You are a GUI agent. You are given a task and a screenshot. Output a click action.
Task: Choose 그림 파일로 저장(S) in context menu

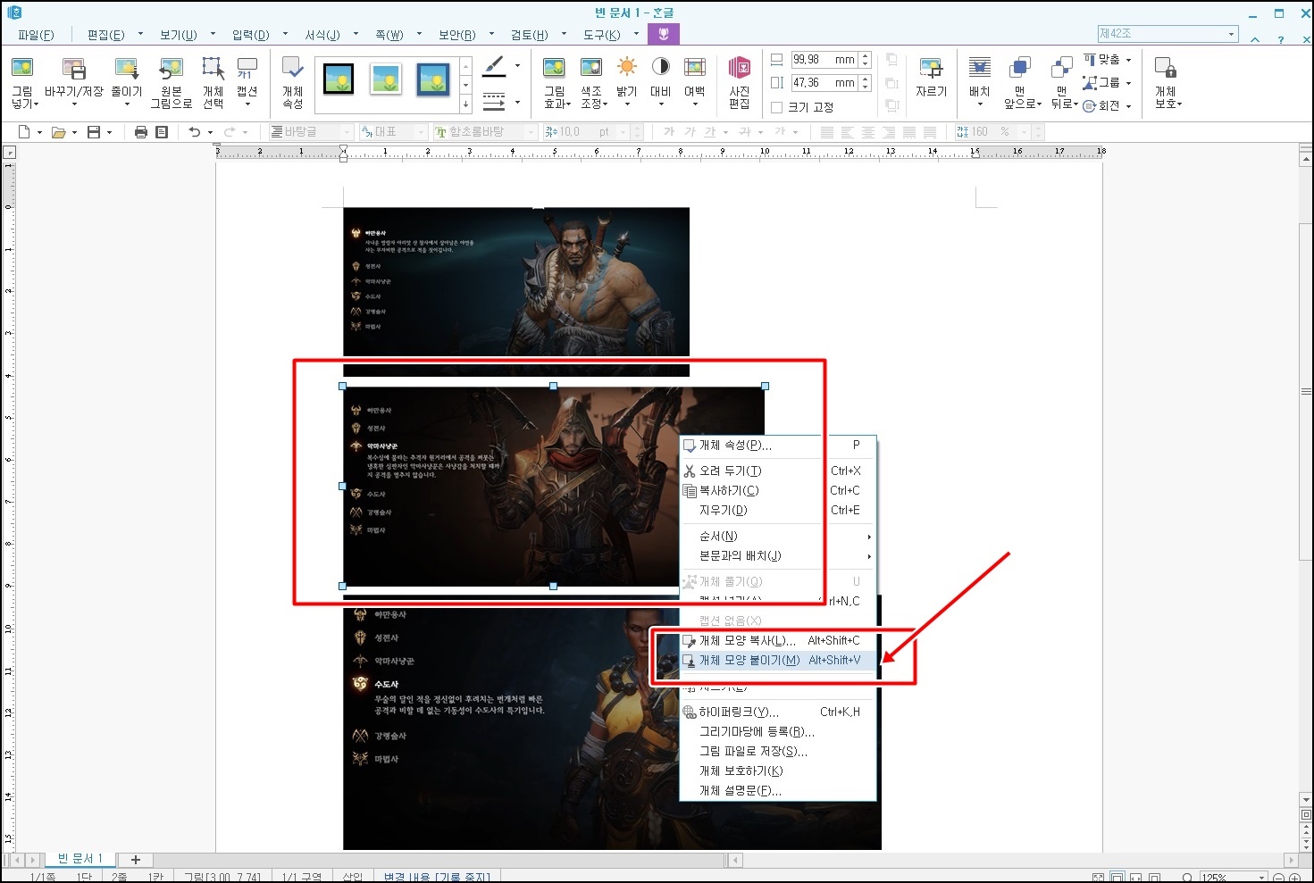click(777, 752)
